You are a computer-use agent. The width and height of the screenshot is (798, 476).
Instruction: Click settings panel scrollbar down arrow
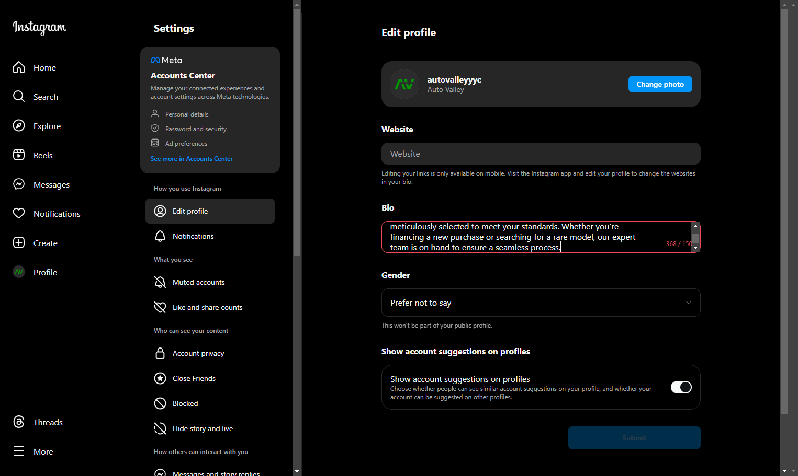[297, 471]
